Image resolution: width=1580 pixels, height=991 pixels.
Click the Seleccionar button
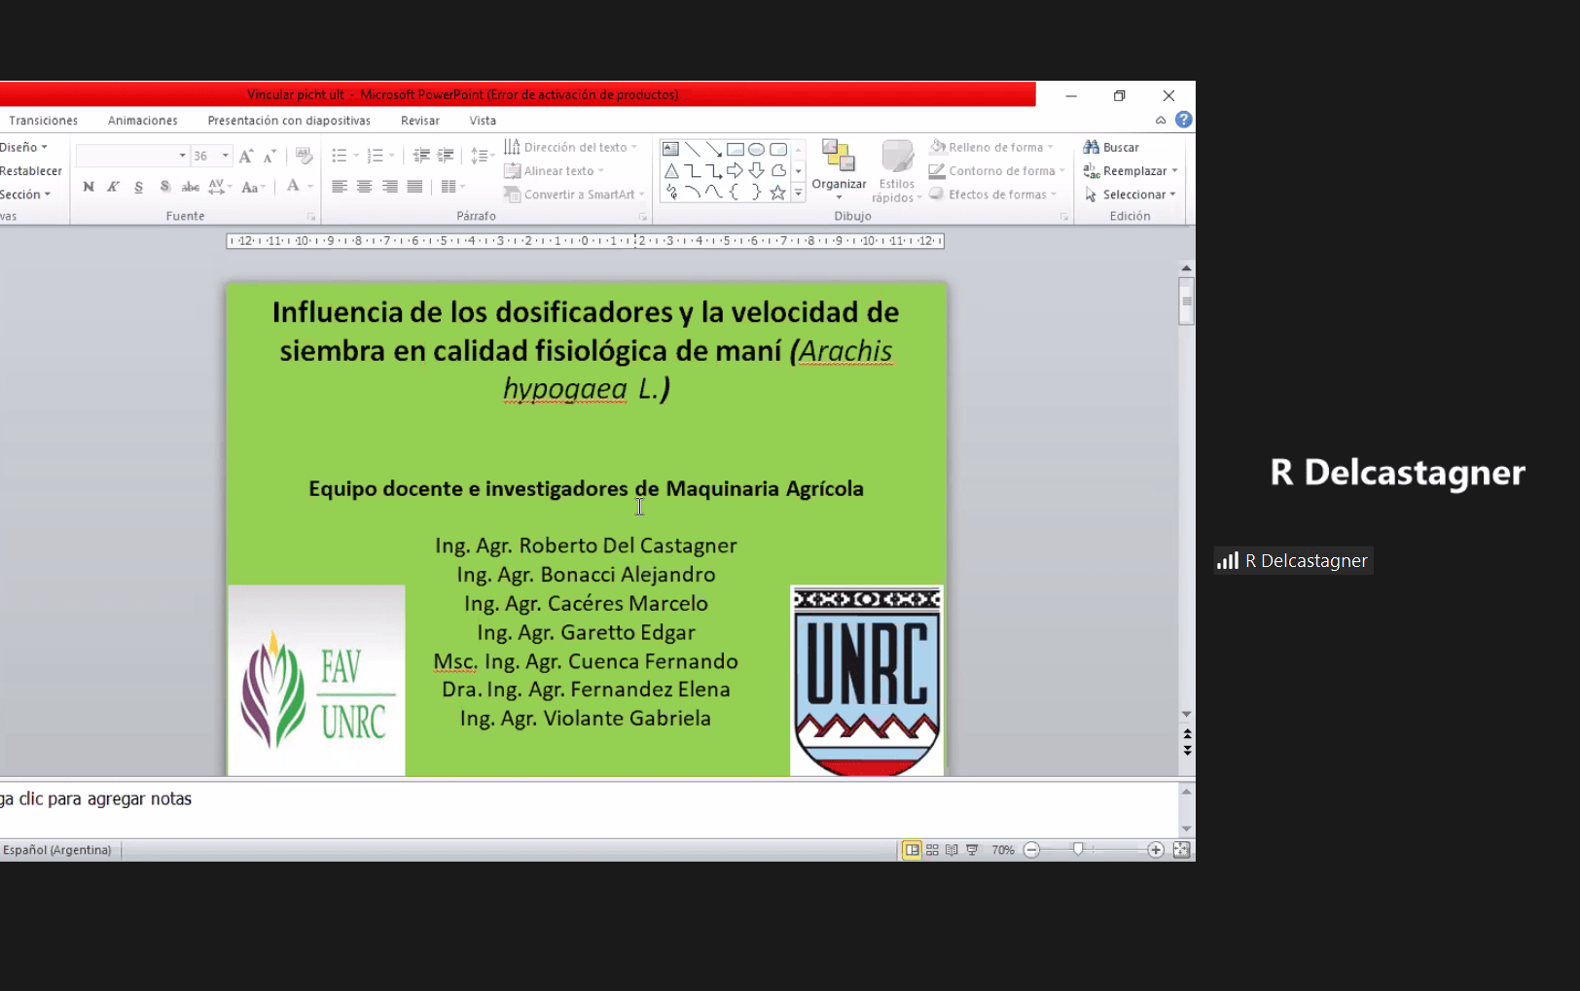point(1131,195)
